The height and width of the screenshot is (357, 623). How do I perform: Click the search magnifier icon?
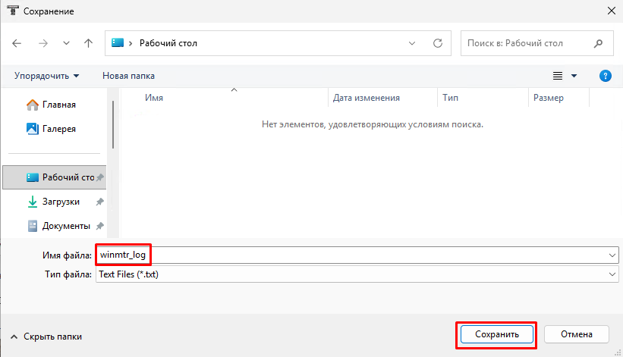click(599, 43)
